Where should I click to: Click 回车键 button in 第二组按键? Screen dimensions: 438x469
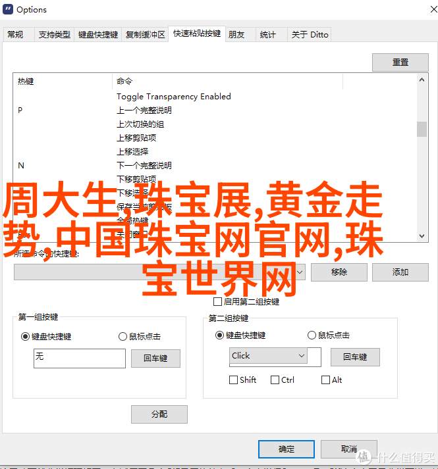pyautogui.click(x=355, y=357)
